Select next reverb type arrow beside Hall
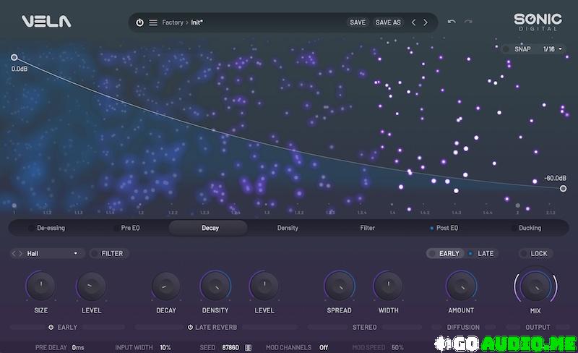This screenshot has height=353, width=578. [x=21, y=253]
